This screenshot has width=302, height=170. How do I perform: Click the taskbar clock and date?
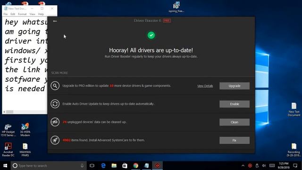point(284,166)
